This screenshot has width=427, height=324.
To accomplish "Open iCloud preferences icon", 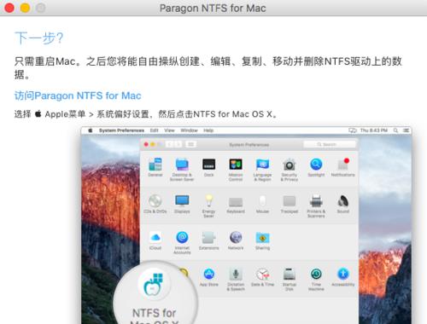I will pos(155,238).
